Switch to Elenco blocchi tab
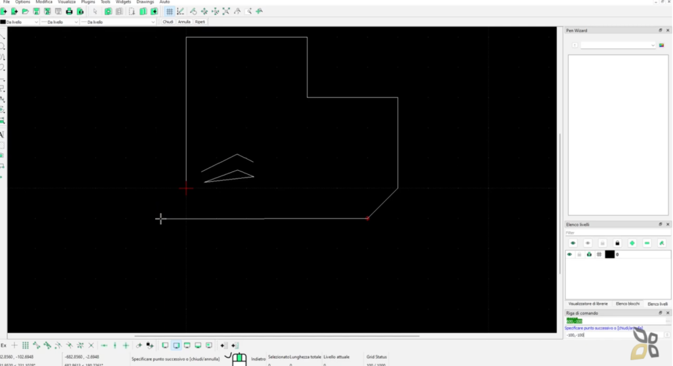Screen dimensions: 673x366 628,304
